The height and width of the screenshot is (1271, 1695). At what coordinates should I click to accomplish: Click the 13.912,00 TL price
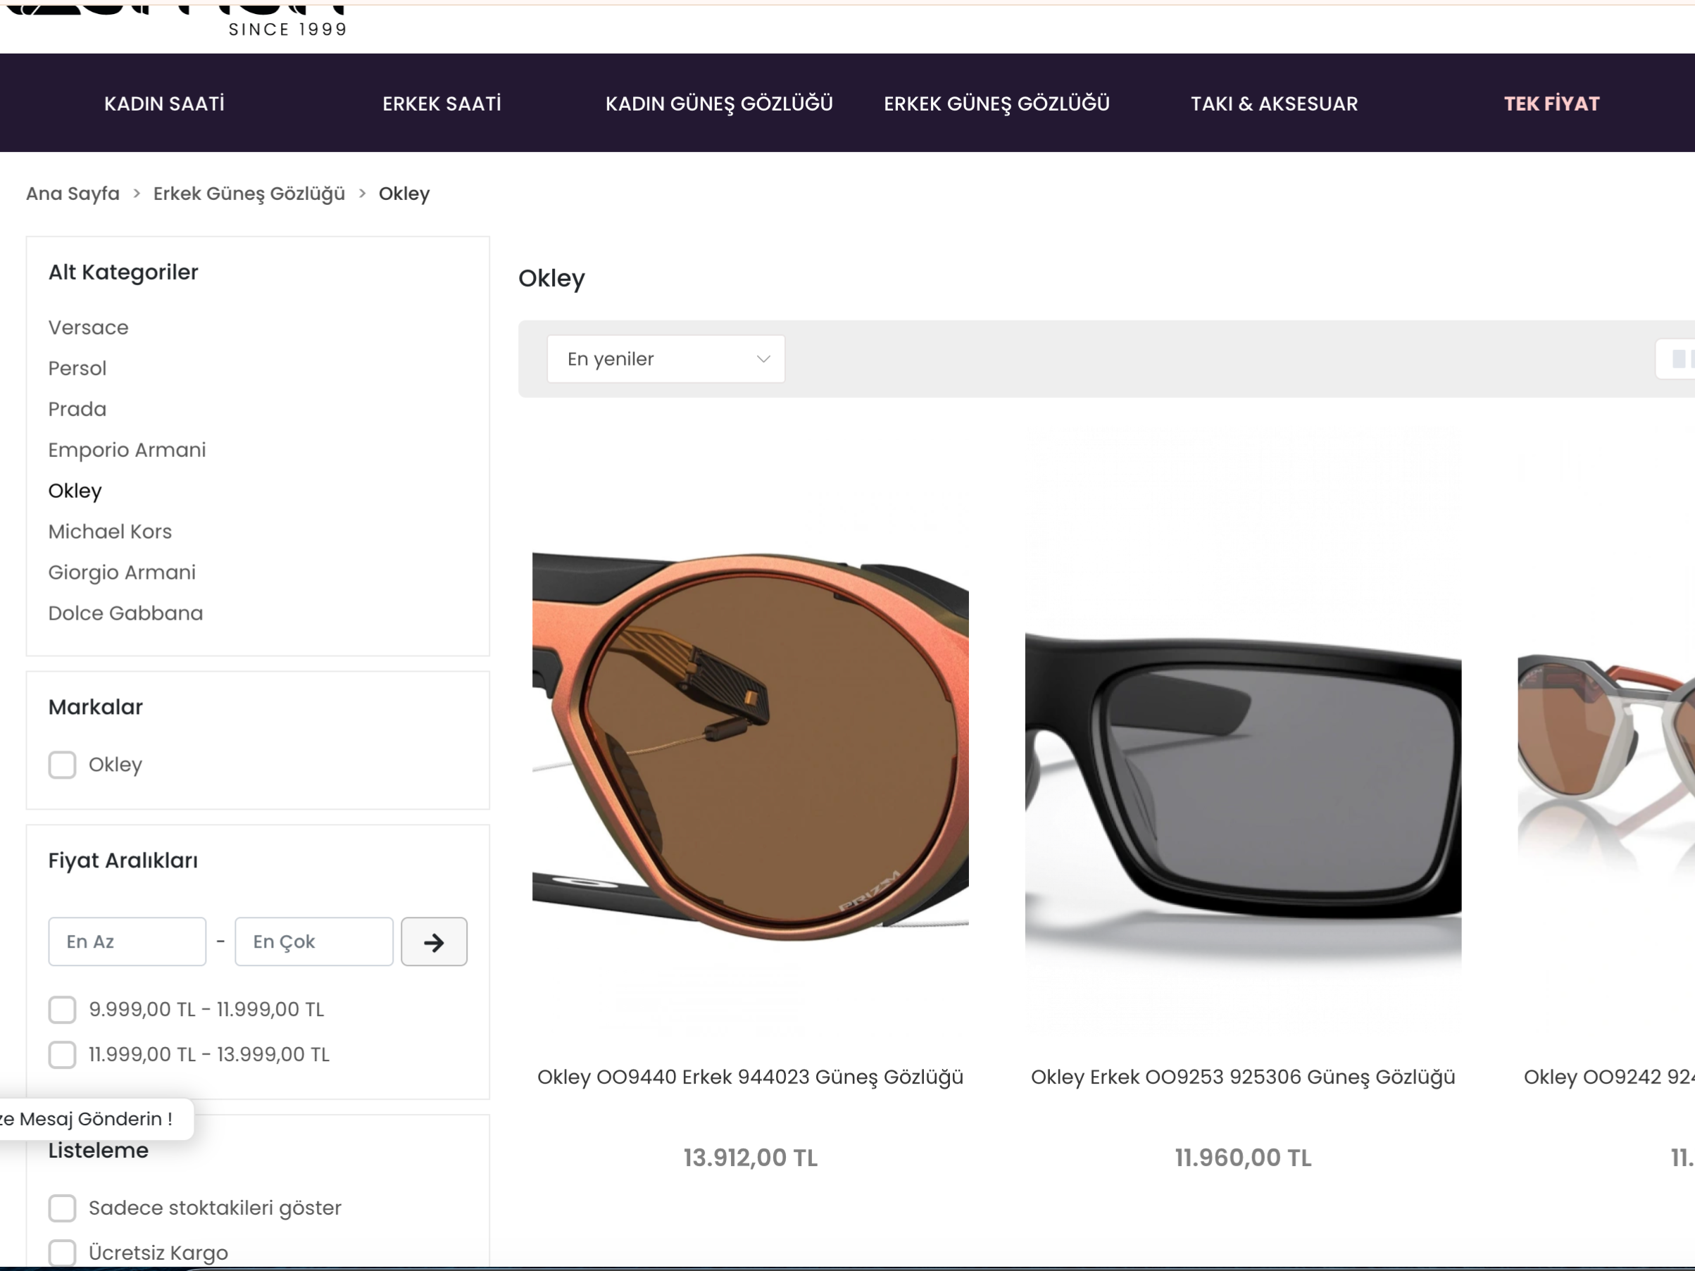tap(750, 1158)
